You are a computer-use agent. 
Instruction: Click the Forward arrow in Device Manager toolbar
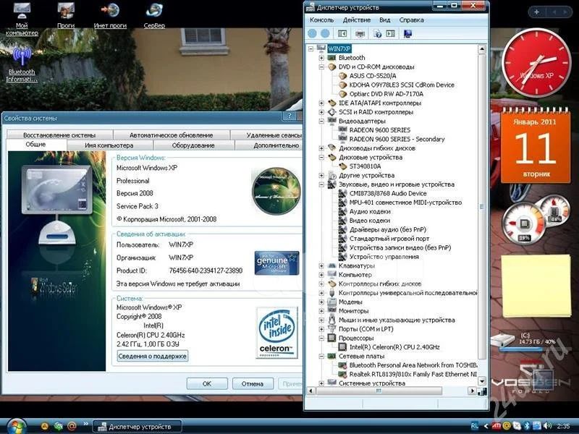tap(325, 33)
